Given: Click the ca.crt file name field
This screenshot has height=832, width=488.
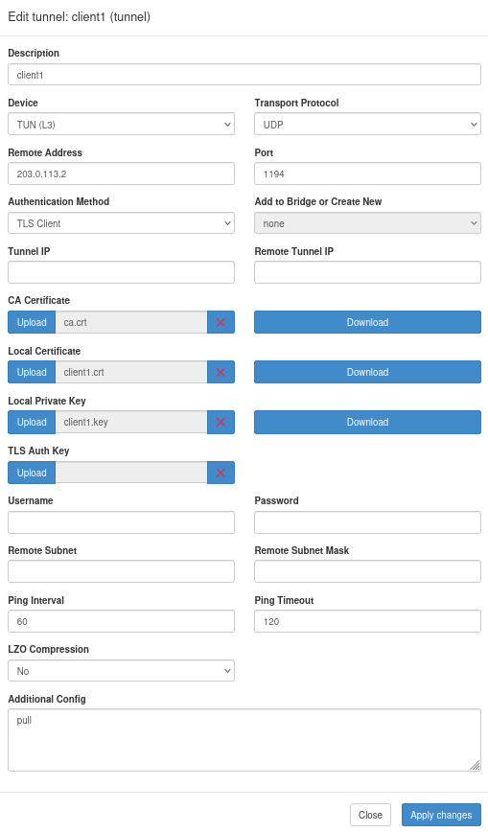Looking at the screenshot, I should [x=131, y=322].
